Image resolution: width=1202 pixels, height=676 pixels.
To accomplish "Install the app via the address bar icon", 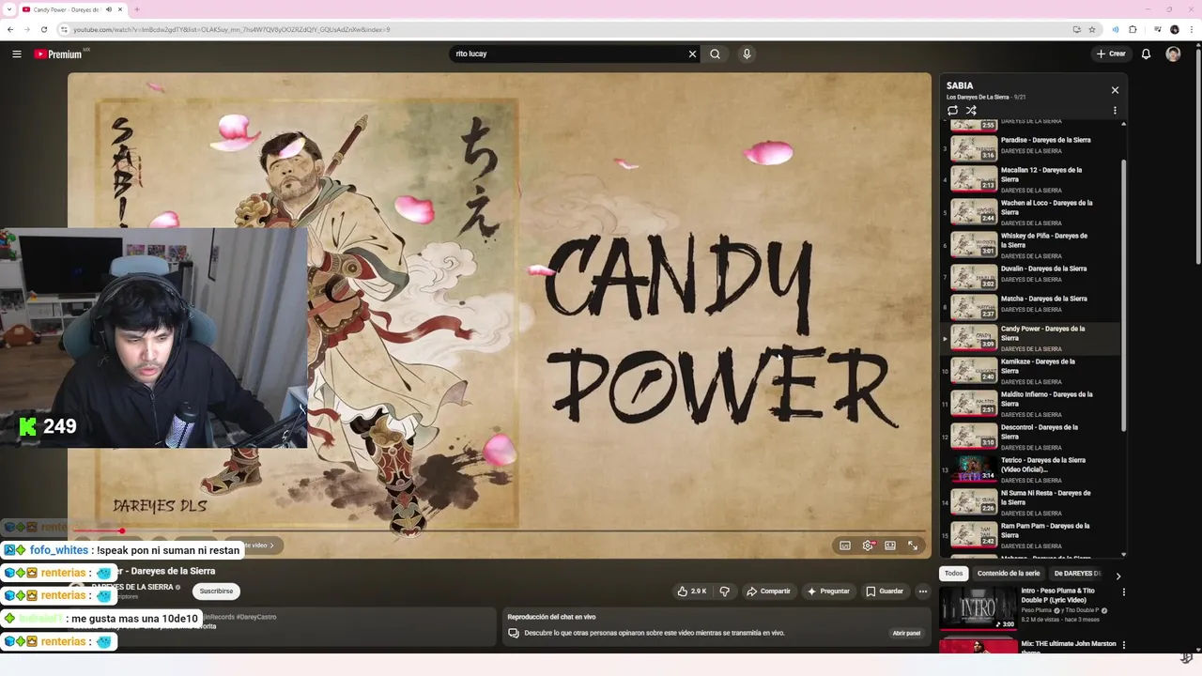I will [x=1076, y=29].
